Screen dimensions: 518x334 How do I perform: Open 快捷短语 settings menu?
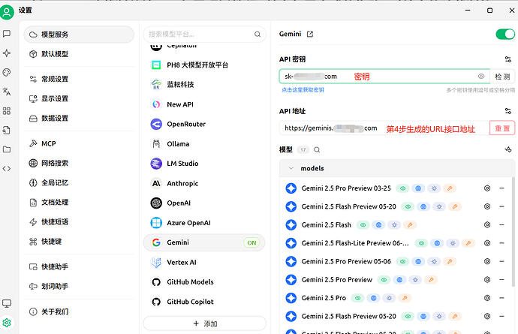click(x=79, y=221)
